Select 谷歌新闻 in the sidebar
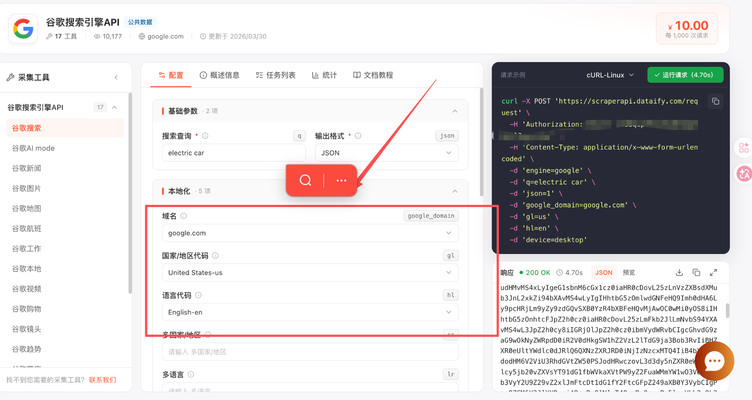The width and height of the screenshot is (752, 400). pyautogui.click(x=65, y=168)
